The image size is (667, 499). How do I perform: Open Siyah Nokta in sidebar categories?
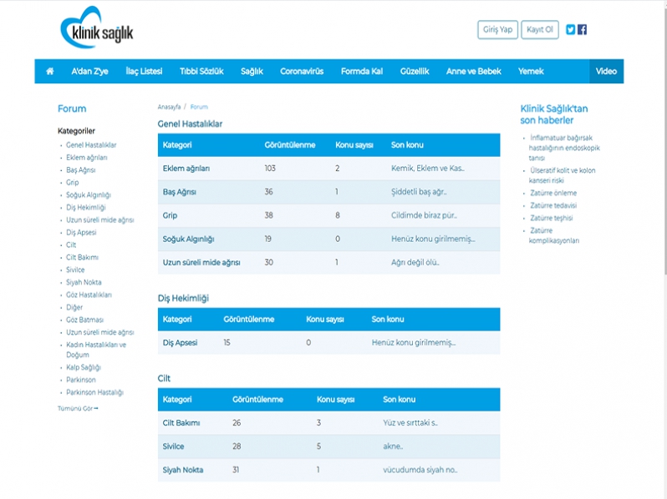pyautogui.click(x=84, y=282)
